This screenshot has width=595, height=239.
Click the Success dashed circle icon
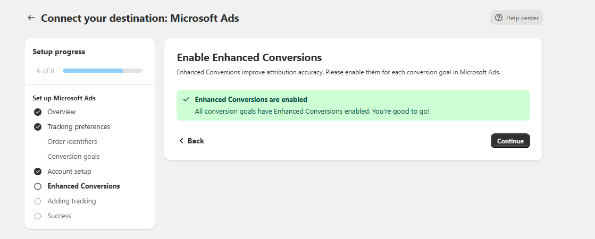38,216
